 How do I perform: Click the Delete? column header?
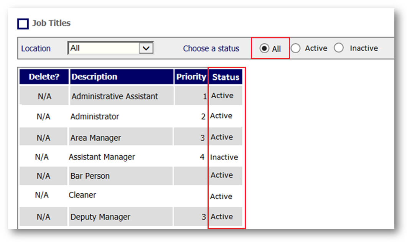[x=44, y=77]
